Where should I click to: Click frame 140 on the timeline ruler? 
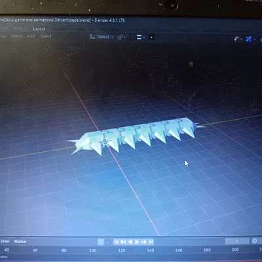151,250
